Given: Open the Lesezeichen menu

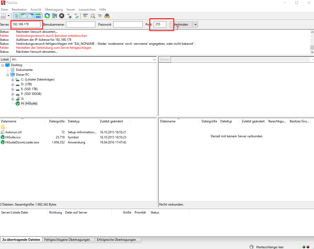Looking at the screenshot, I should click(87, 9).
